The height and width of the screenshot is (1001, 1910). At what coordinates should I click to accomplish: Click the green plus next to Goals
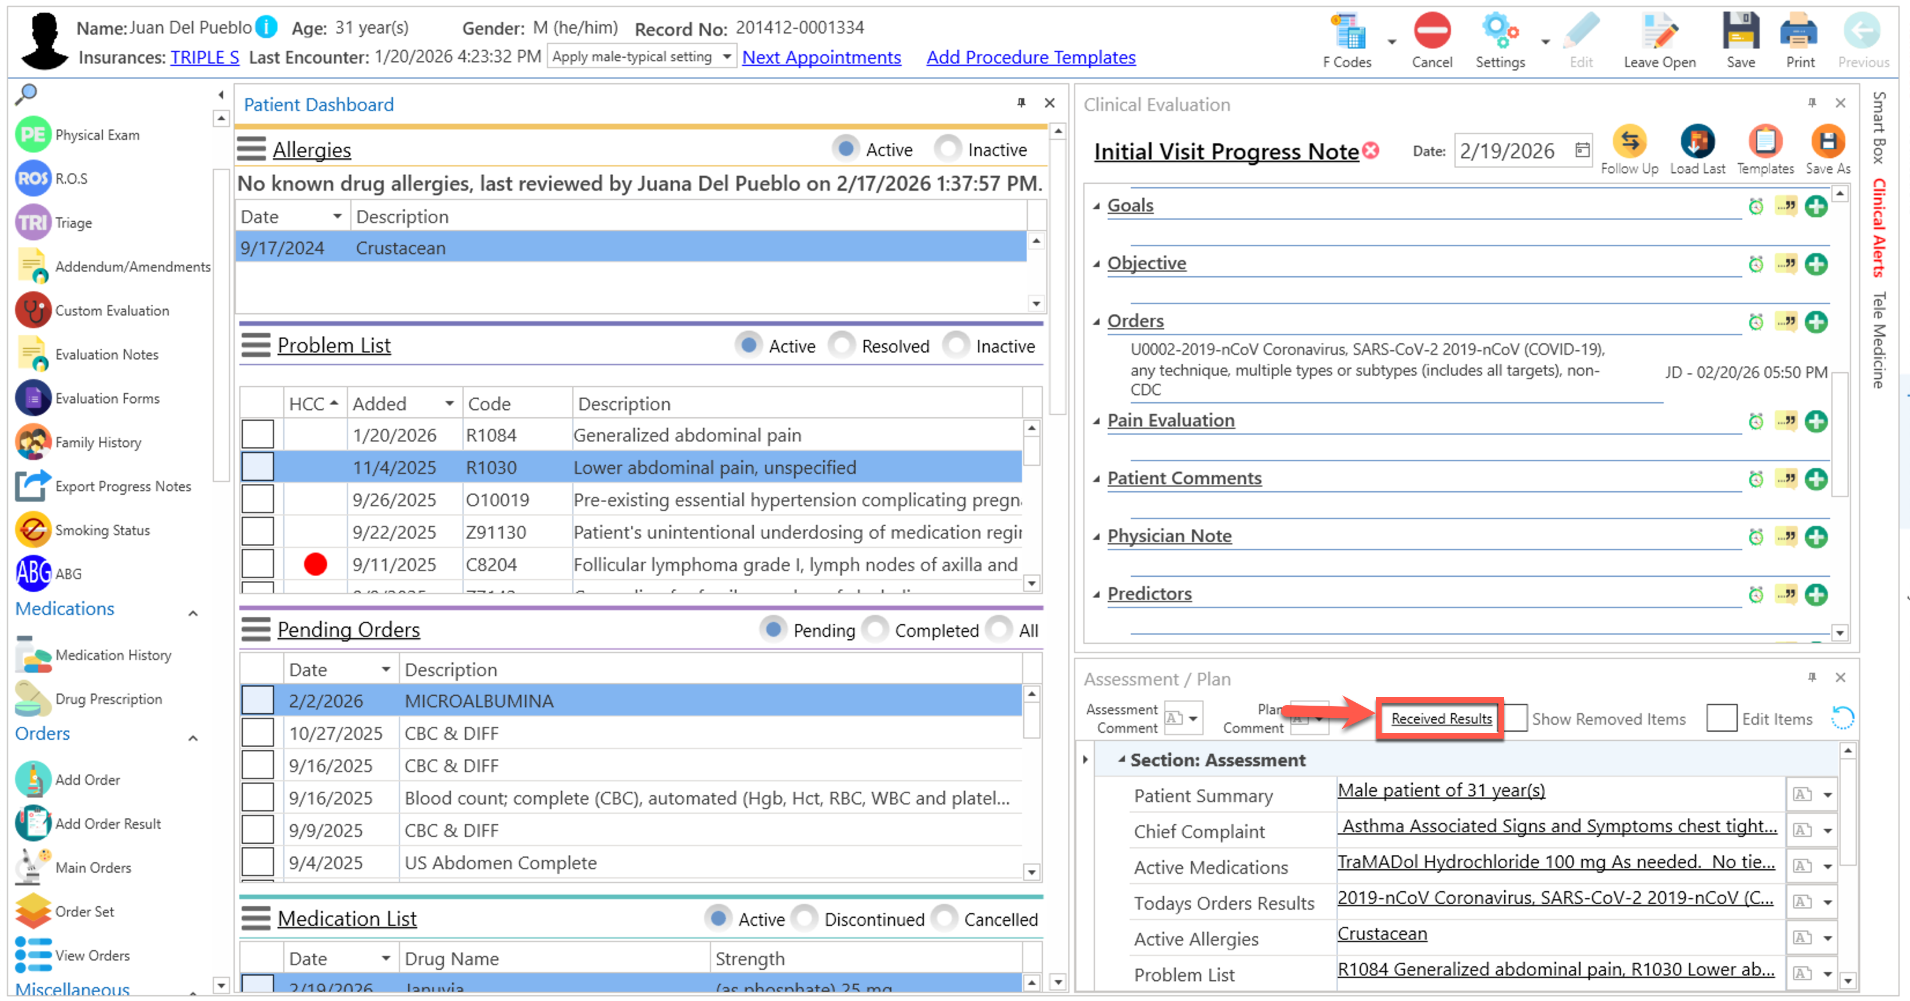click(x=1816, y=206)
